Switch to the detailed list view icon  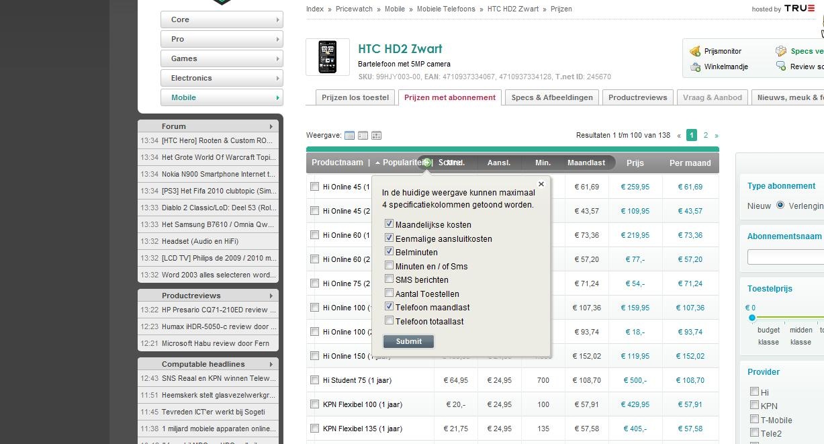[363, 135]
